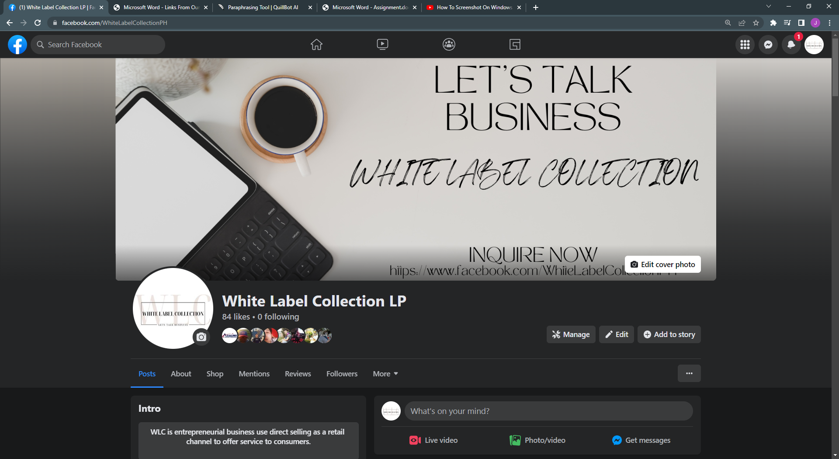Open Messenger chats icon
Image resolution: width=839 pixels, height=459 pixels.
point(768,45)
